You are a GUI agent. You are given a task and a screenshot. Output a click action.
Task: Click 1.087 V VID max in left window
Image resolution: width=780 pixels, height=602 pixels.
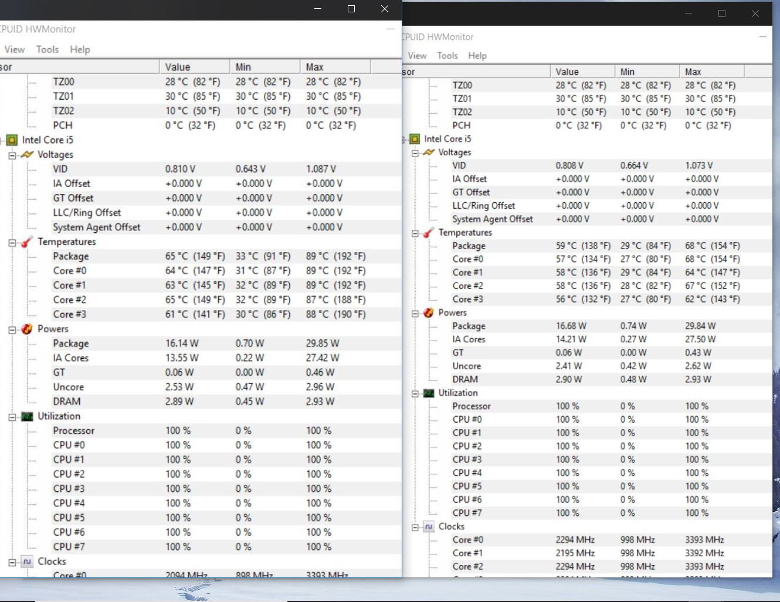click(321, 169)
